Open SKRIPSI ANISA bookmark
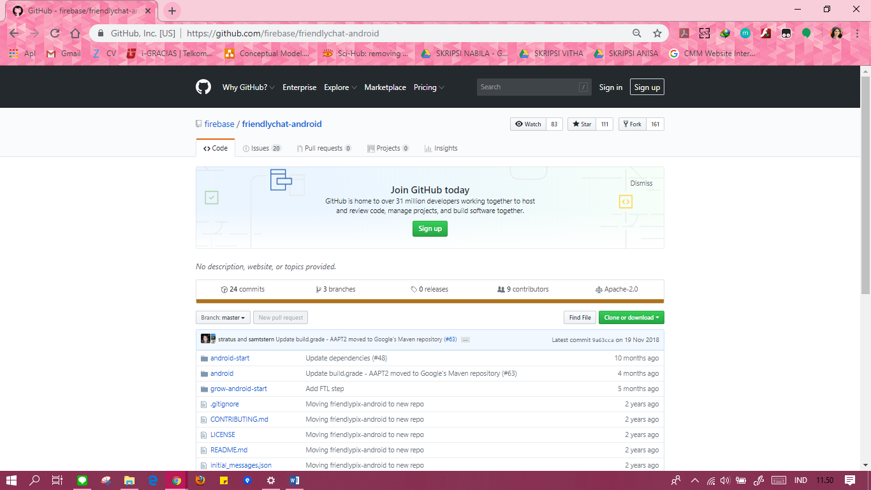The width and height of the screenshot is (871, 490). pyautogui.click(x=626, y=54)
